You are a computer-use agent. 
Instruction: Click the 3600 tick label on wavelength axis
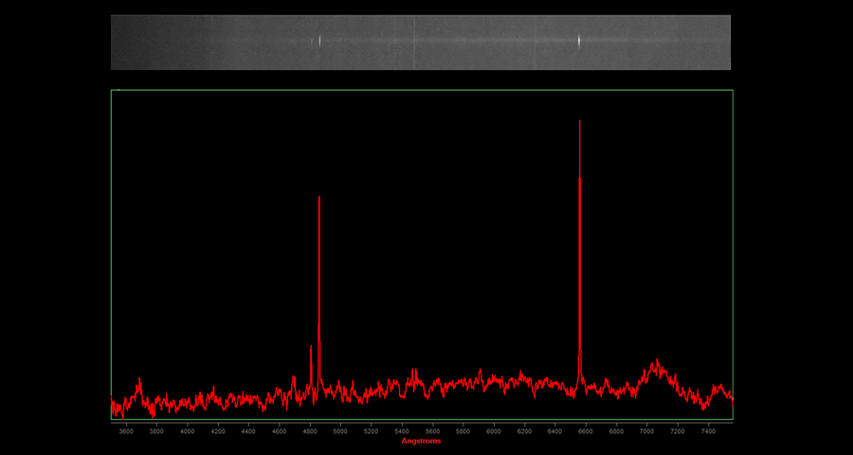pos(126,430)
